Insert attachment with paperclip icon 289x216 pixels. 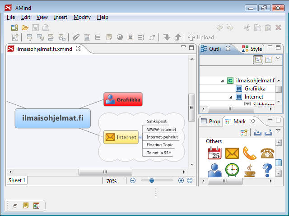pyautogui.click(x=76, y=37)
